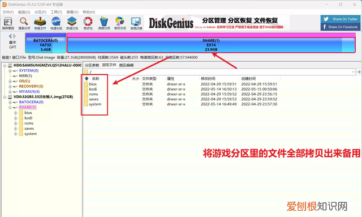
Task: Click the disk icon of HD0:SAMSUNGMZVLQ512HALU
Action: (x=10, y=66)
